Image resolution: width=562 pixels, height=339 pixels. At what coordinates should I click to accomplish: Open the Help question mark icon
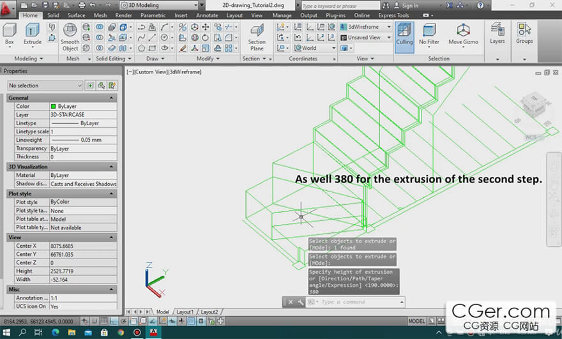pyautogui.click(x=480, y=5)
